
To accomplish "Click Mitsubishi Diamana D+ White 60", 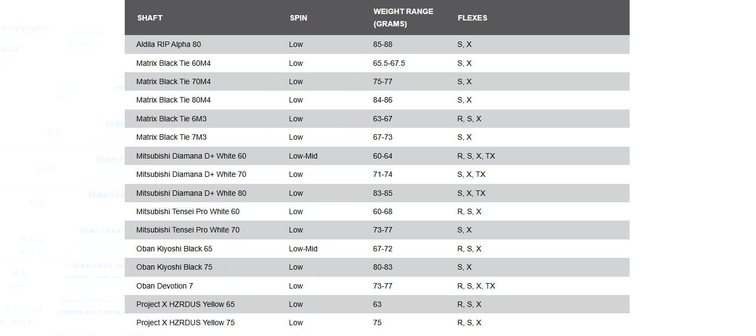I will tap(191, 156).
